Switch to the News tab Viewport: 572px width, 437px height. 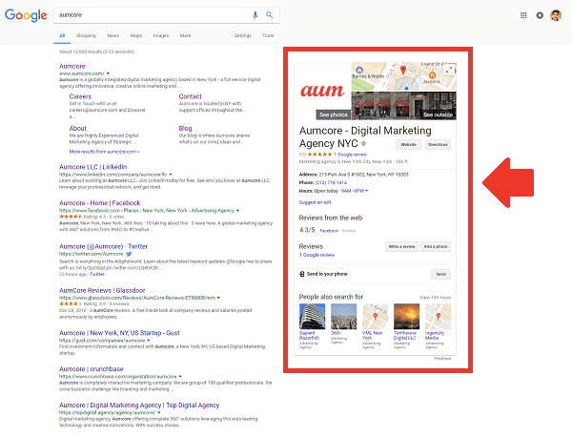coord(113,35)
